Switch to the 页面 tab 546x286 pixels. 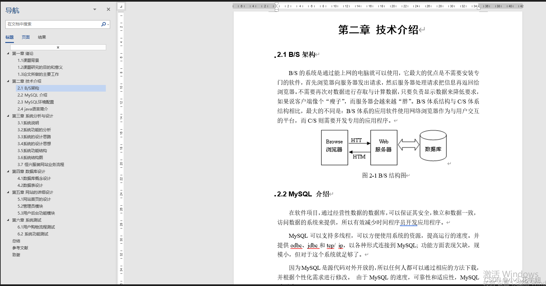(x=26, y=37)
